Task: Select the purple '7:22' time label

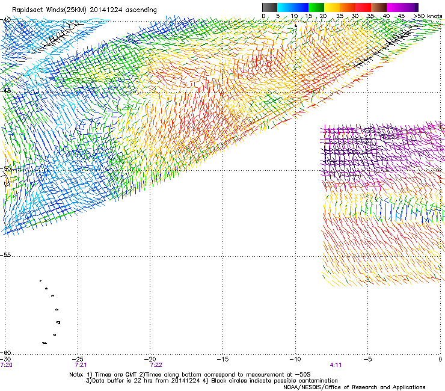Action: (156, 365)
